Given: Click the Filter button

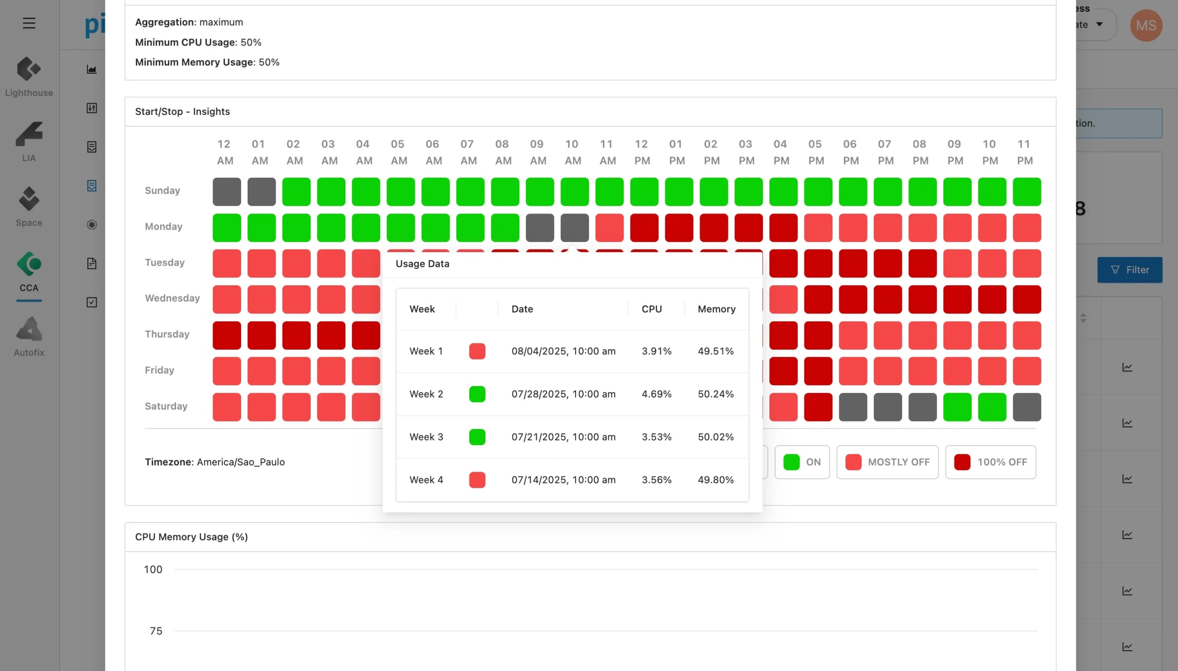Looking at the screenshot, I should [1129, 270].
